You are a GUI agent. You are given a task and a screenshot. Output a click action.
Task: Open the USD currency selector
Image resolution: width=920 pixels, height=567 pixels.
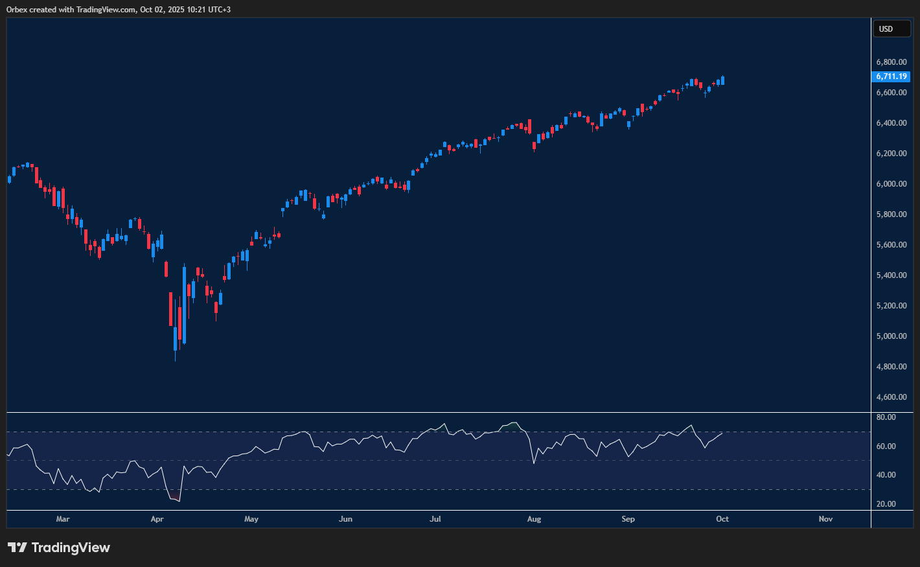coord(892,29)
